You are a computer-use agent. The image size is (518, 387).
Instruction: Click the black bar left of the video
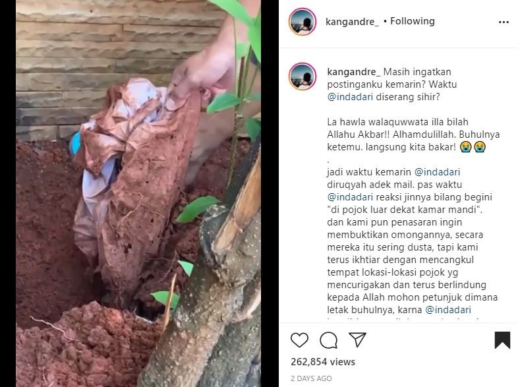(8, 193)
